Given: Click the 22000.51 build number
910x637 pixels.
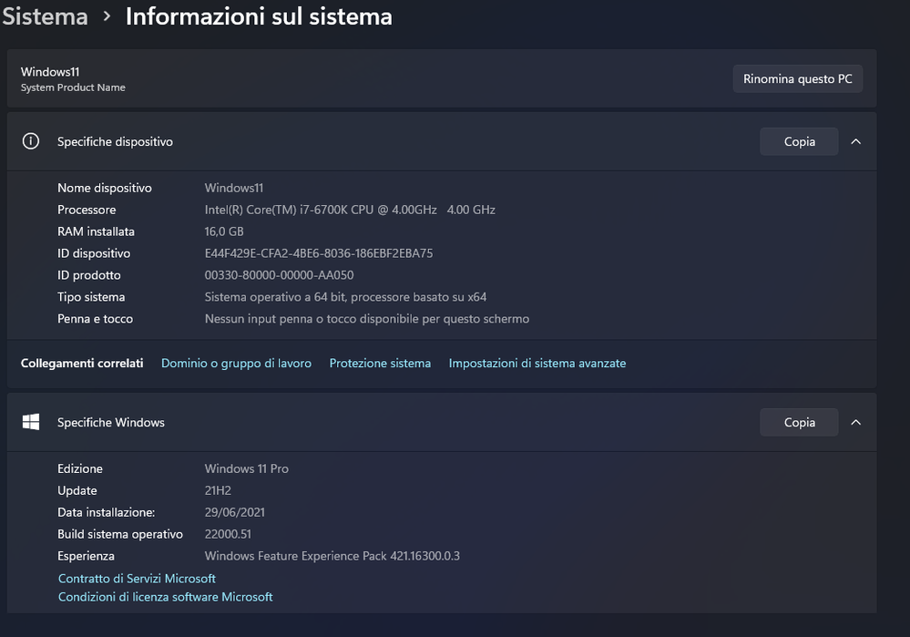Looking at the screenshot, I should 228,534.
